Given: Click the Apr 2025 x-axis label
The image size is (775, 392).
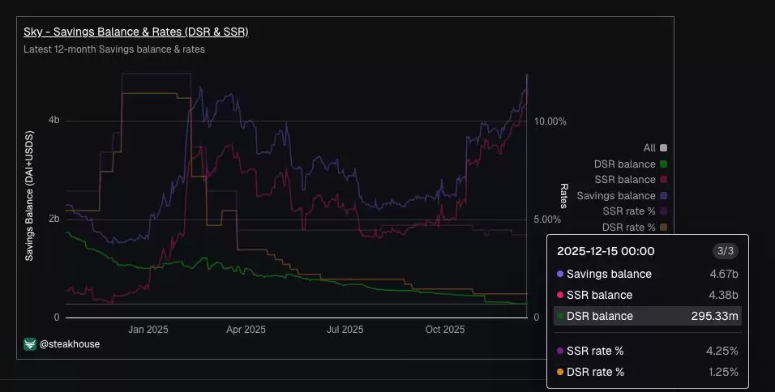Looking at the screenshot, I should [246, 330].
